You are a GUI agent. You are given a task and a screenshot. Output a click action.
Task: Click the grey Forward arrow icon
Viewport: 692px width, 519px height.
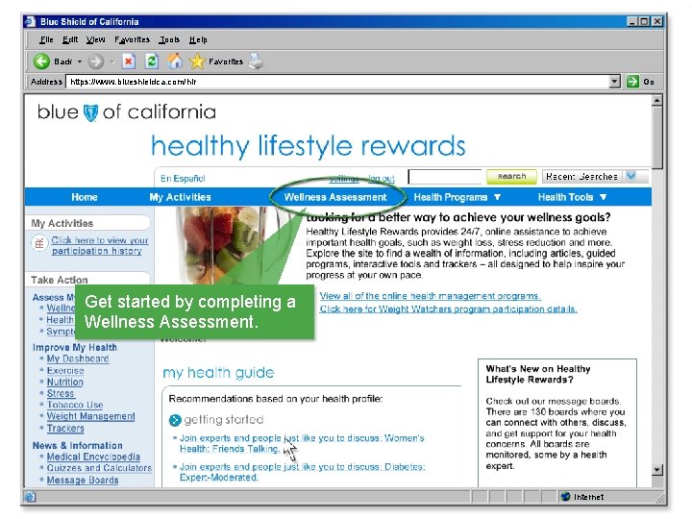click(x=95, y=62)
